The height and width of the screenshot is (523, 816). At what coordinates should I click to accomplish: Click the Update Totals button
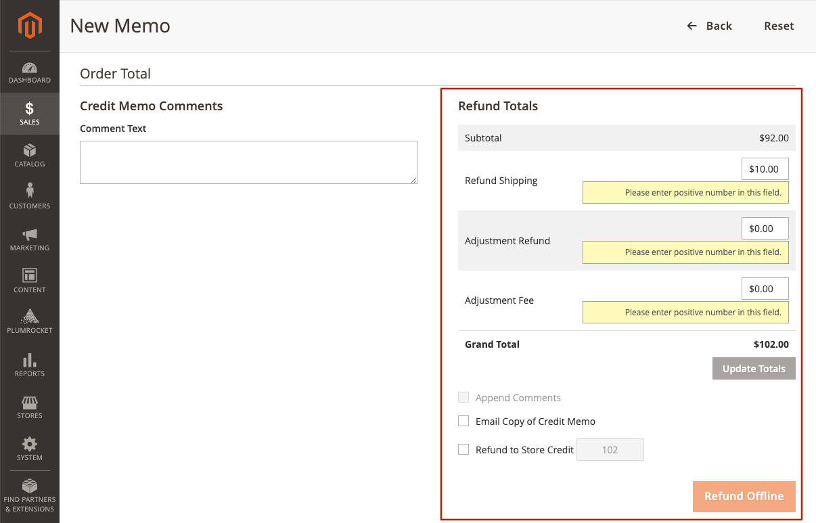click(754, 369)
